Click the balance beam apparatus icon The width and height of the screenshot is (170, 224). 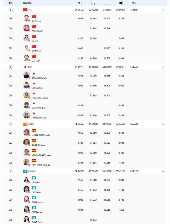pyautogui.click(x=107, y=3)
